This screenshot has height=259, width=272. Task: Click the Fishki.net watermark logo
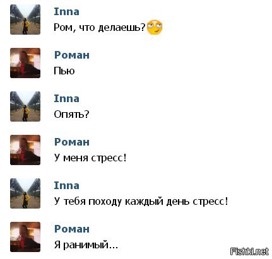[249, 251]
